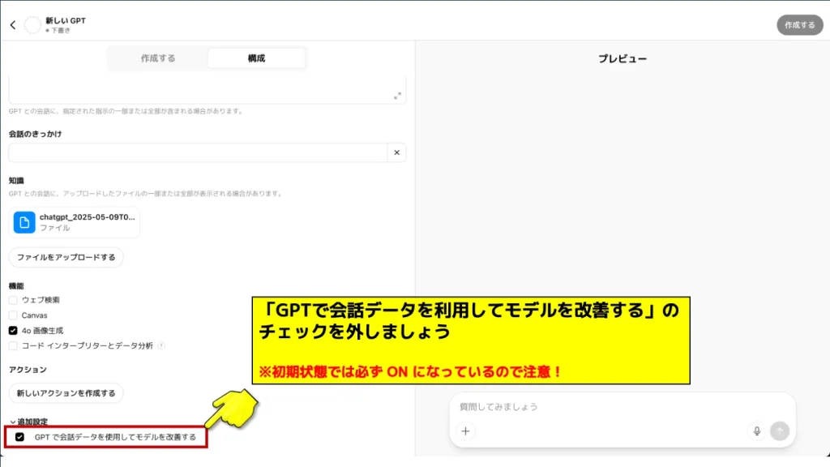830x467 pixels.
Task: Click the send arrow button in preview
Action: (780, 431)
